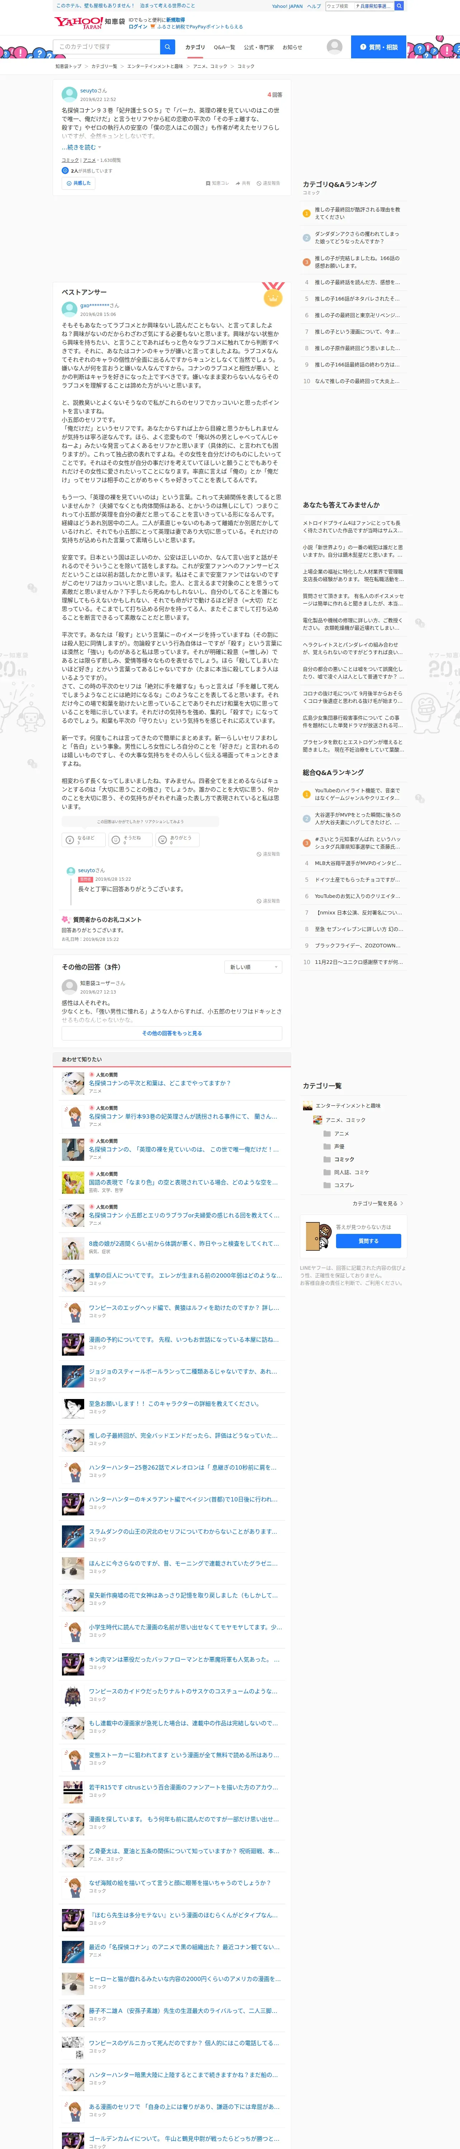Open related question ハンターハンター25巻262話

pos(182,1467)
